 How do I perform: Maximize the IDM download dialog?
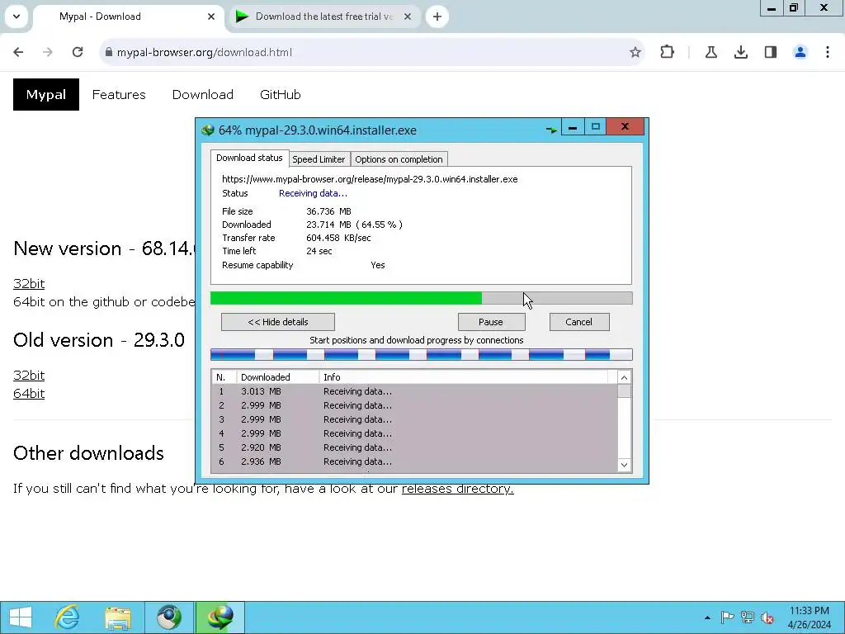coord(596,127)
